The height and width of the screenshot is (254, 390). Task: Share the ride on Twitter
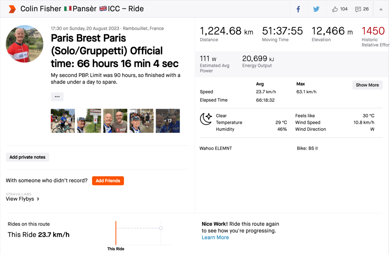coord(316,9)
